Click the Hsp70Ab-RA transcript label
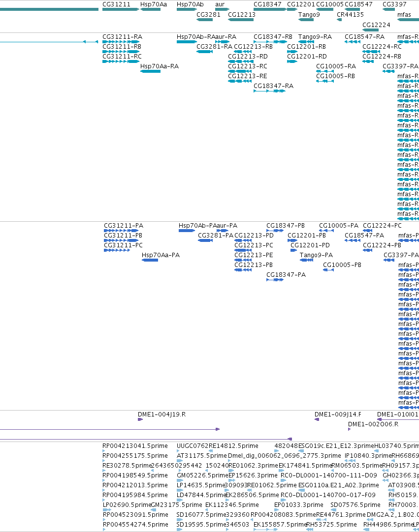 click(196, 37)
